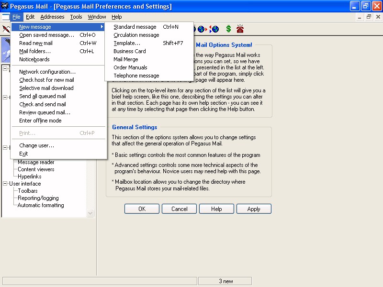
Task: Choose Open saved message...
Action: (58, 35)
